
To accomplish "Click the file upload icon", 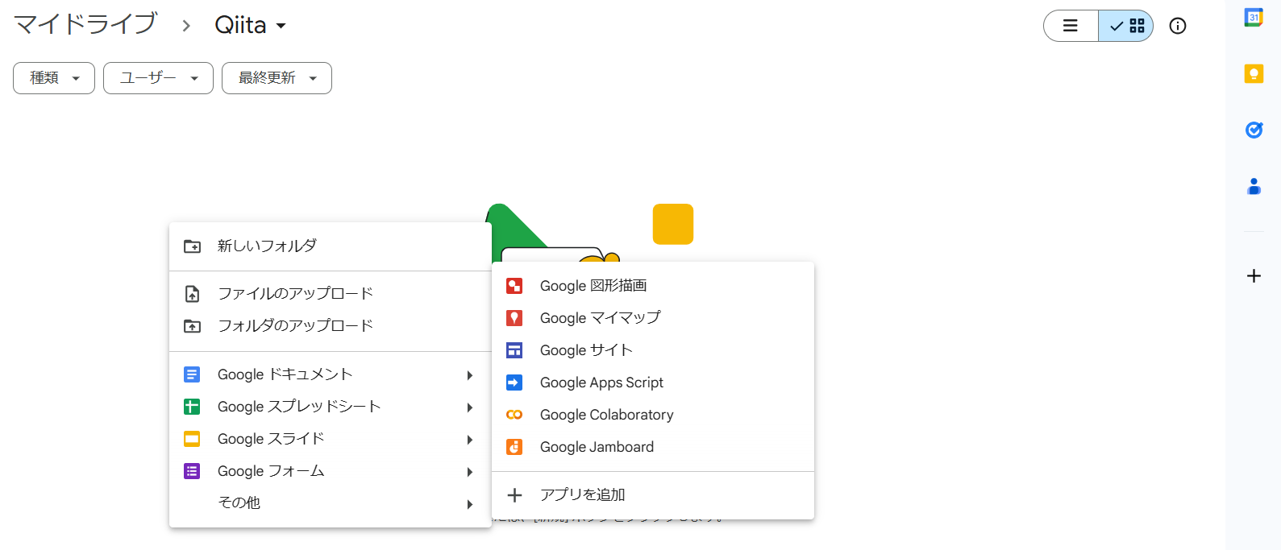I will pyautogui.click(x=192, y=294).
